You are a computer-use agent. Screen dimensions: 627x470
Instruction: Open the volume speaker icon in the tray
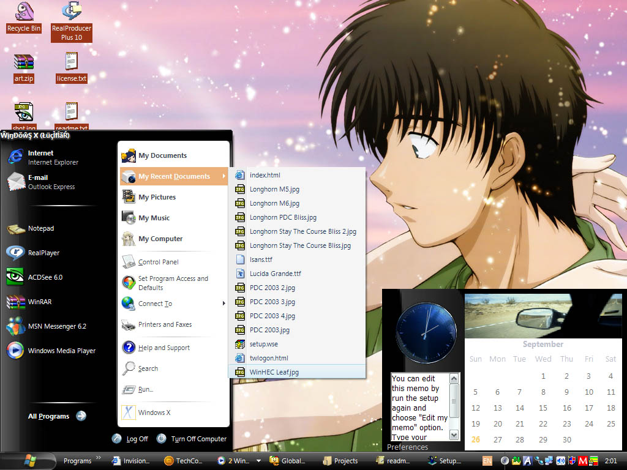point(560,461)
